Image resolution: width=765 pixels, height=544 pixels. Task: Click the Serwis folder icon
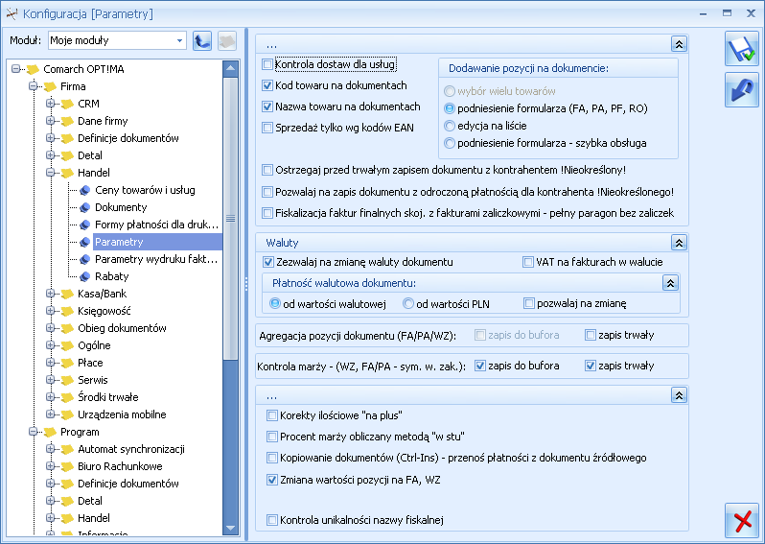pyautogui.click(x=67, y=380)
